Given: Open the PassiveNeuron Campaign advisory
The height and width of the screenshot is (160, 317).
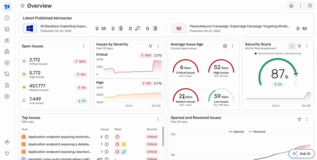Looking at the screenshot, I should click(239, 26).
